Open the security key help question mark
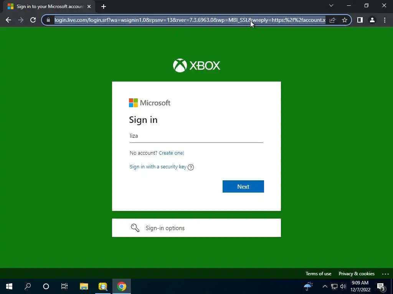This screenshot has height=294, width=393. pos(191,167)
